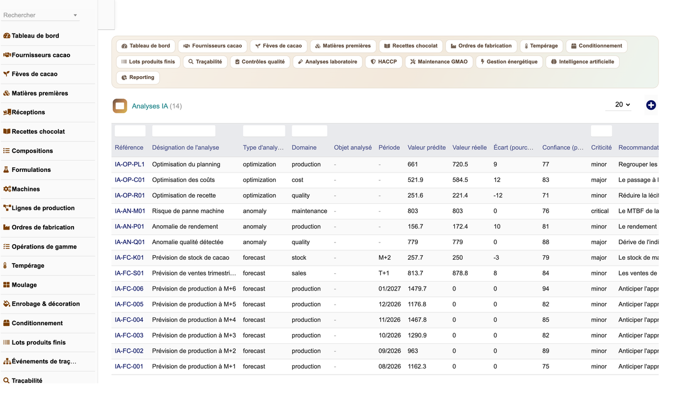
Task: Open record IA-OP-C01
Action: click(130, 180)
